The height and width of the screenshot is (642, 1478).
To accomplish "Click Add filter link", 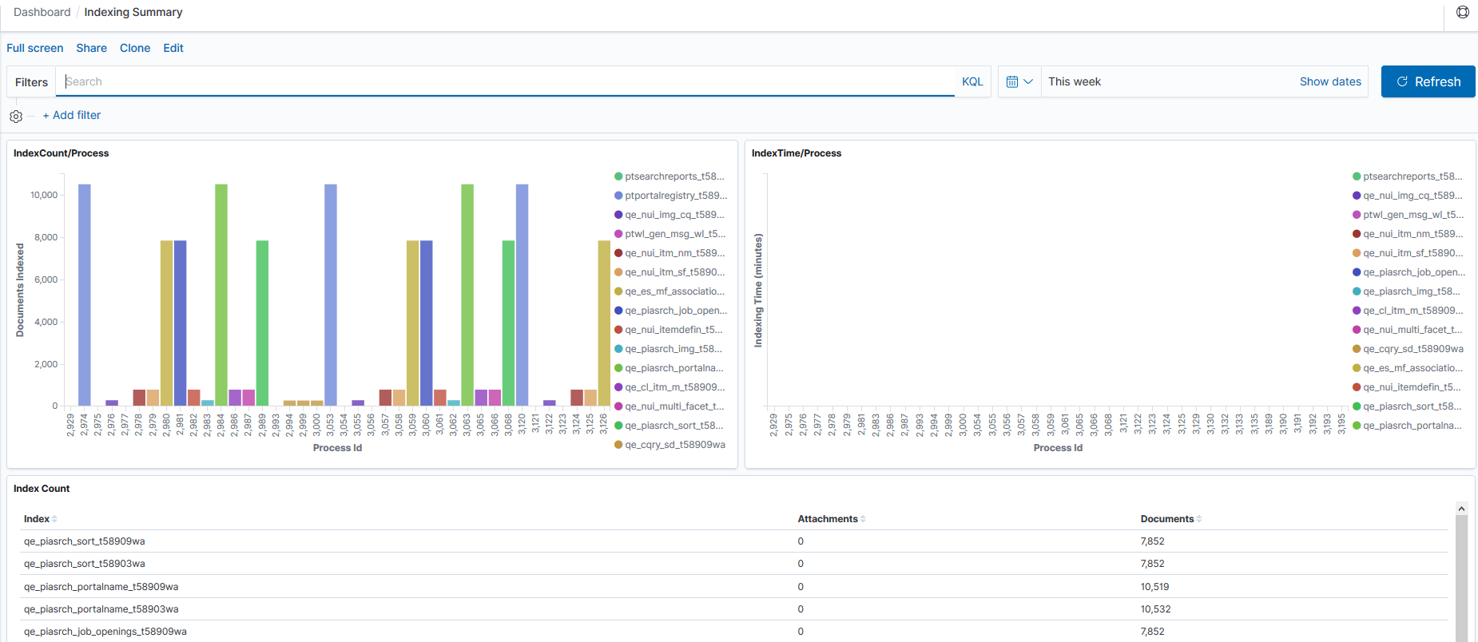I will tap(72, 115).
